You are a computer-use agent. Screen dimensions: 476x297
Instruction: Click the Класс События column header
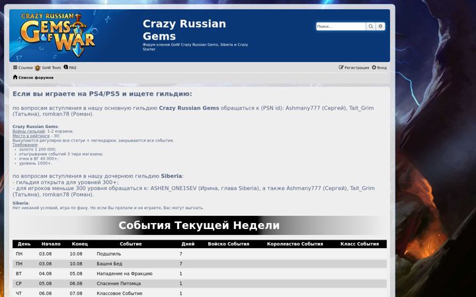[x=360, y=244]
